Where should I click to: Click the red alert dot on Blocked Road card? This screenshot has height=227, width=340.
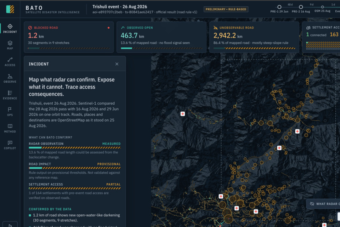click(x=109, y=28)
